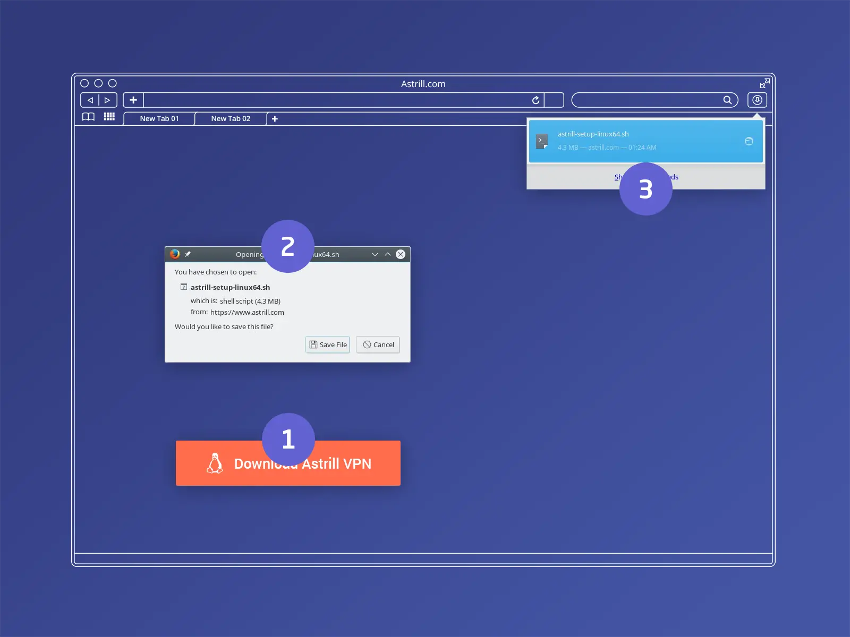
Task: Focus the browser search field
Action: coord(654,100)
